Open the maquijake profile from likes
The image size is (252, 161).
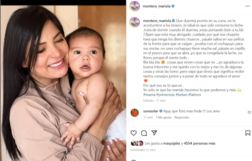[x=172, y=143]
